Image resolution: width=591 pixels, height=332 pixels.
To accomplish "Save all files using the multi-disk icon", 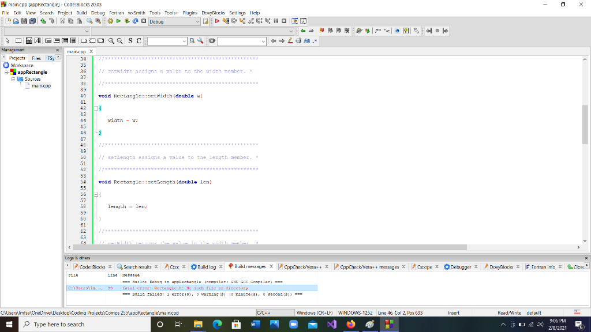I will [x=32, y=21].
